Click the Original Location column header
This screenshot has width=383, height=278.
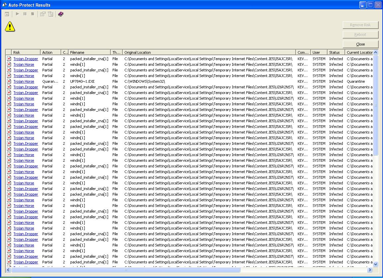click(209, 52)
